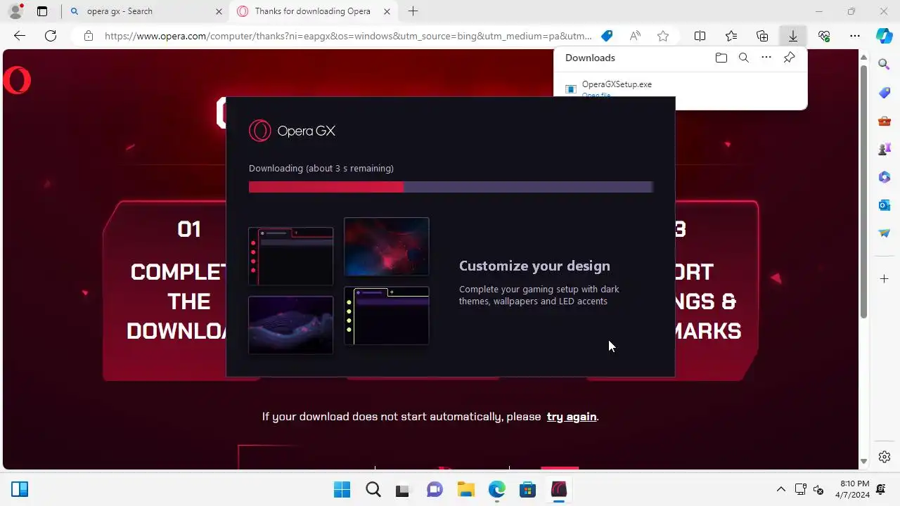Open the Edge profile avatar
The image size is (900, 506).
pos(15,11)
